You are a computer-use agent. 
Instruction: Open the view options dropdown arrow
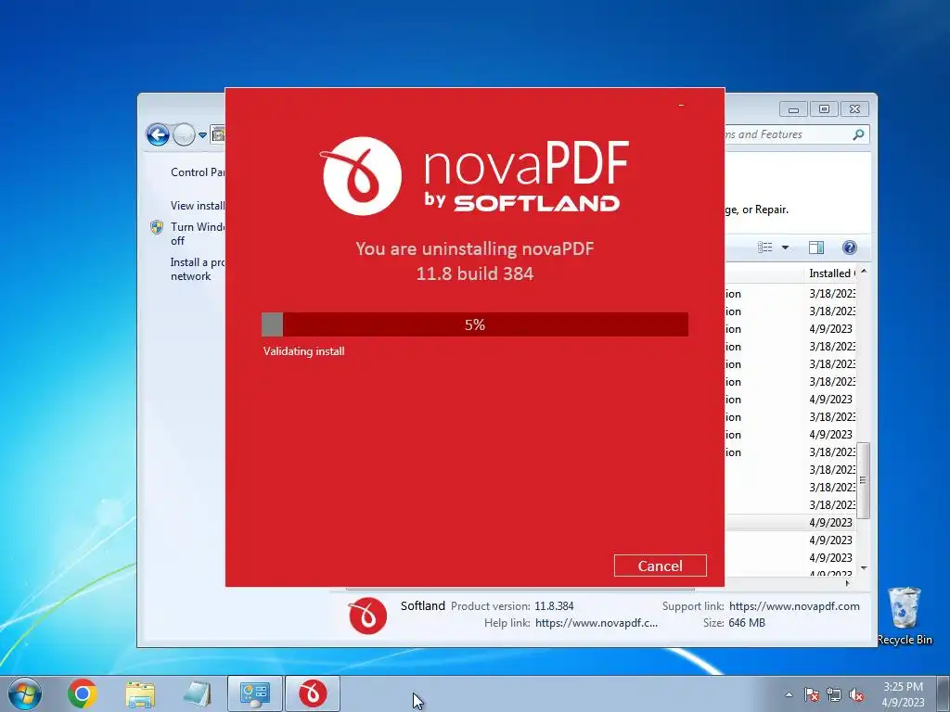785,247
